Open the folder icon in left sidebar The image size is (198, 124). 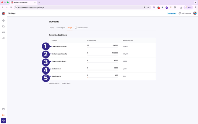(x=4, y=26)
